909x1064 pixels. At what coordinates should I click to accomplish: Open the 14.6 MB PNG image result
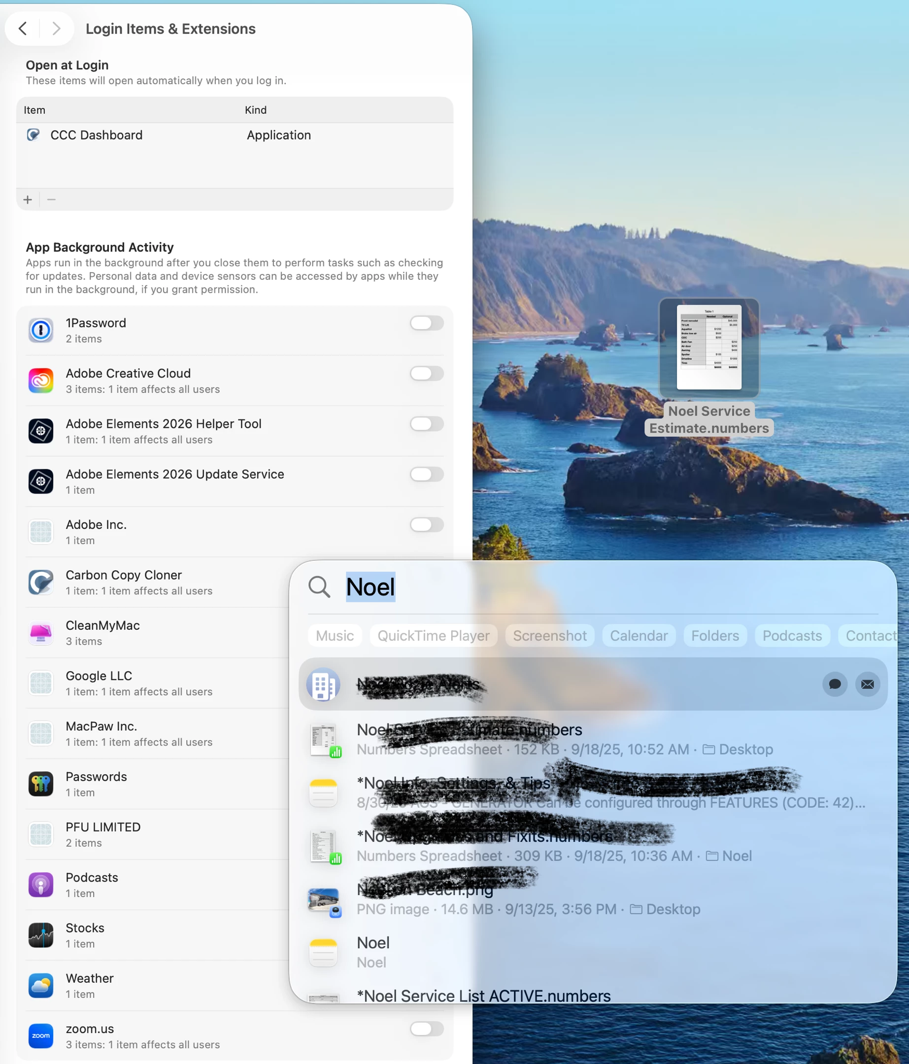tap(593, 899)
